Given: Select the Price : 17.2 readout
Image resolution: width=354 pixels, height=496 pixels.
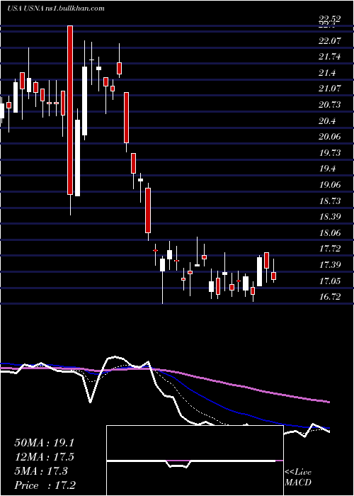Looking at the screenshot, I should click(45, 485).
